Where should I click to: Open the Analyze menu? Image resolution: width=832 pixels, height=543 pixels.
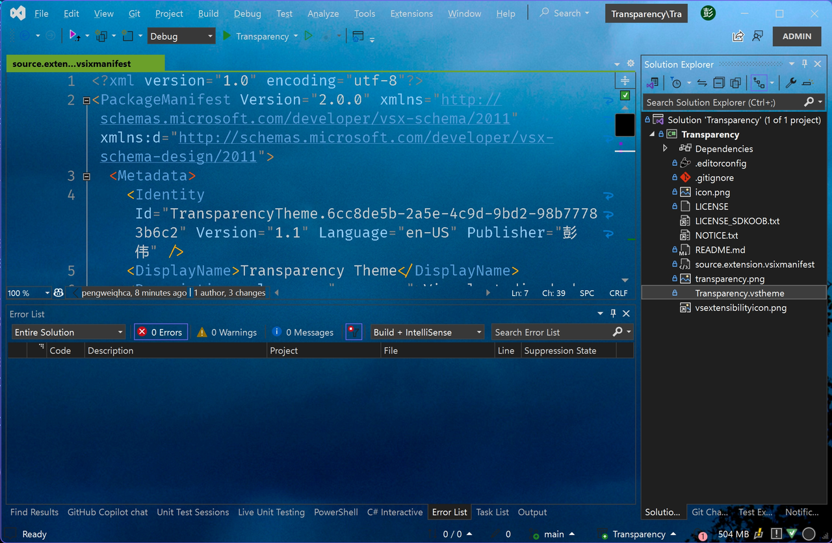tap(323, 13)
